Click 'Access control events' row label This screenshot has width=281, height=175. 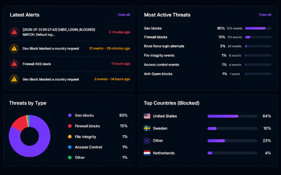(162, 65)
